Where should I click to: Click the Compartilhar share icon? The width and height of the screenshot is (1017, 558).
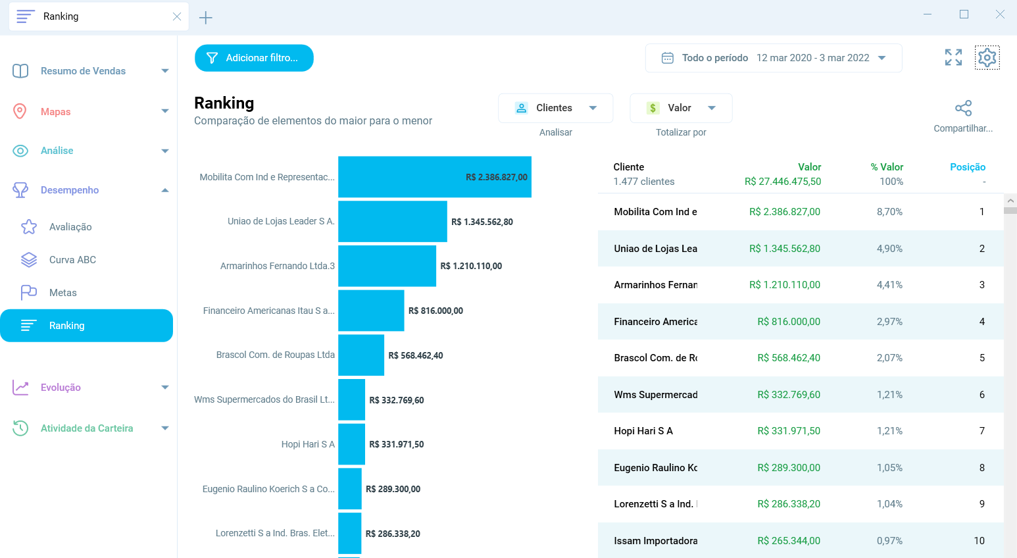click(x=963, y=108)
